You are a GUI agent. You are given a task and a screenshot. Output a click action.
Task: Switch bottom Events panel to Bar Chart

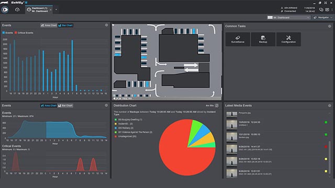[65, 105]
